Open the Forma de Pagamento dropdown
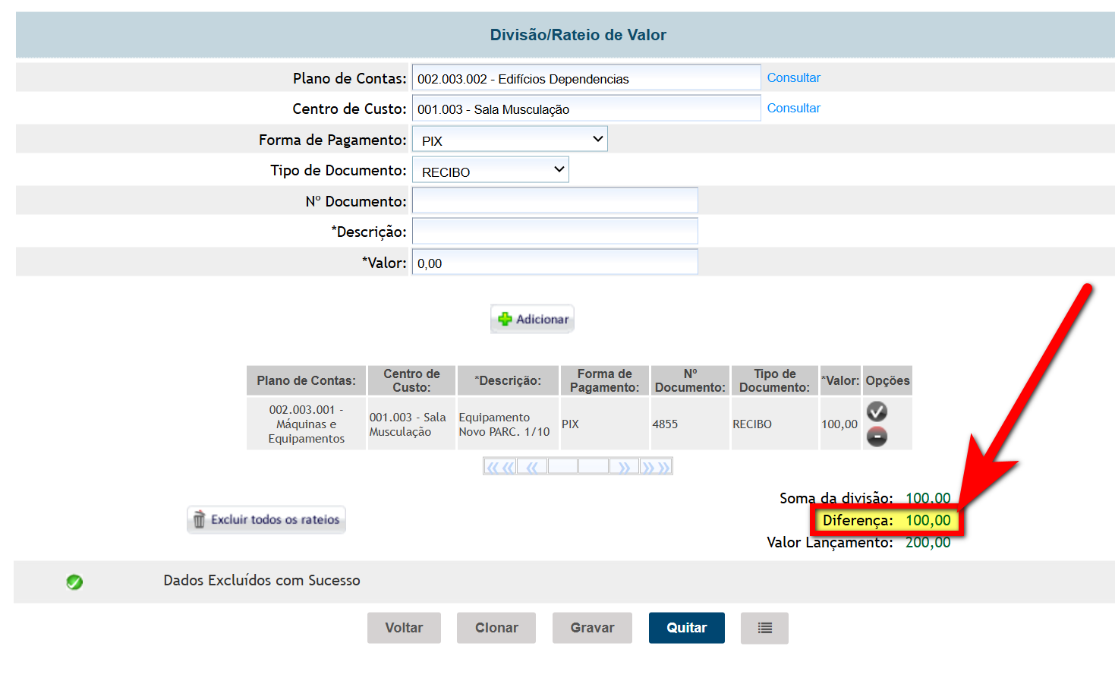Image resolution: width=1115 pixels, height=681 pixels. tap(509, 140)
